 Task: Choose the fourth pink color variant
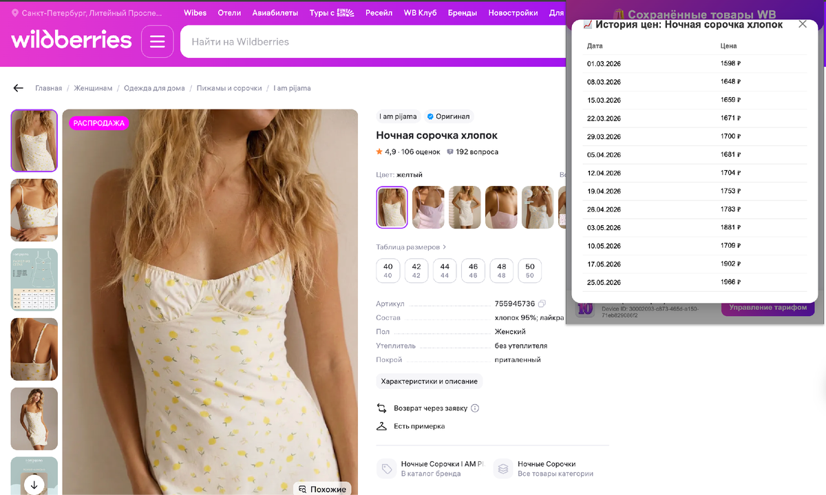(501, 207)
